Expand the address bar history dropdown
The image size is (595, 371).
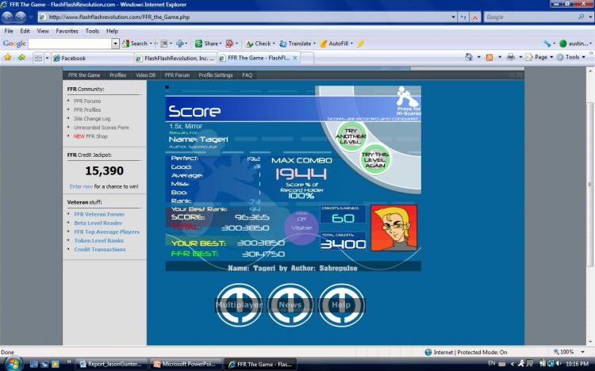(453, 17)
